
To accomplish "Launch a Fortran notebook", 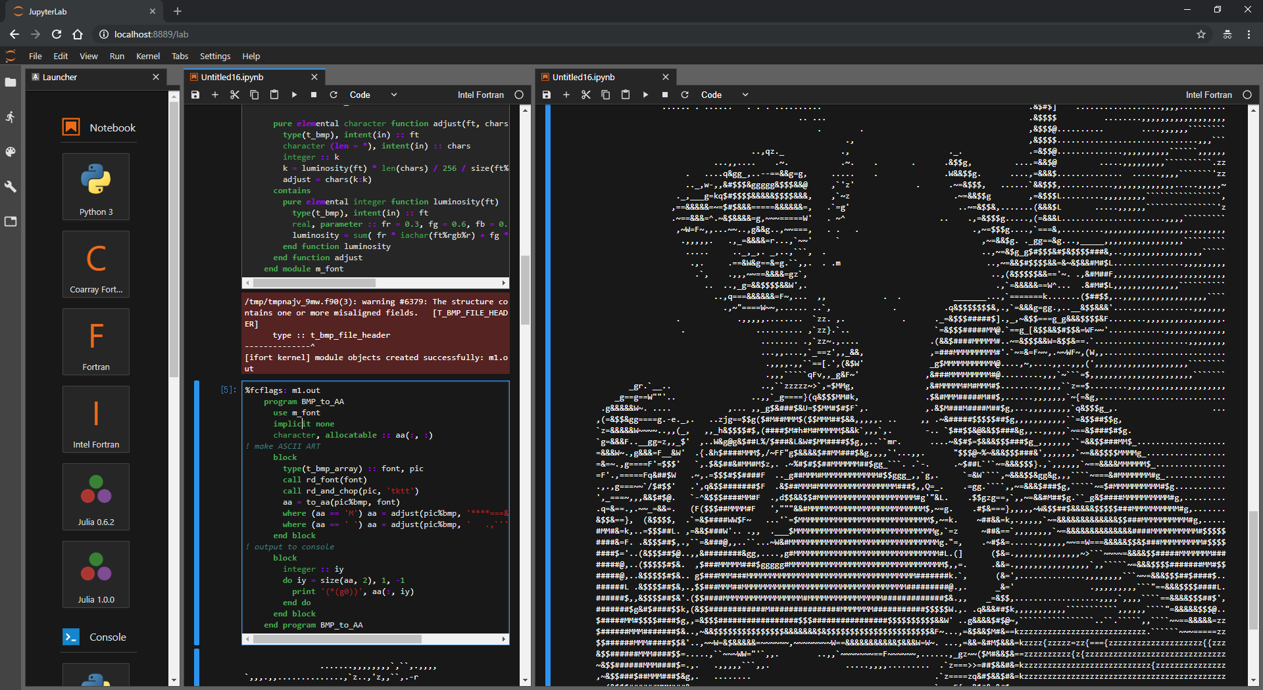I will [x=96, y=342].
